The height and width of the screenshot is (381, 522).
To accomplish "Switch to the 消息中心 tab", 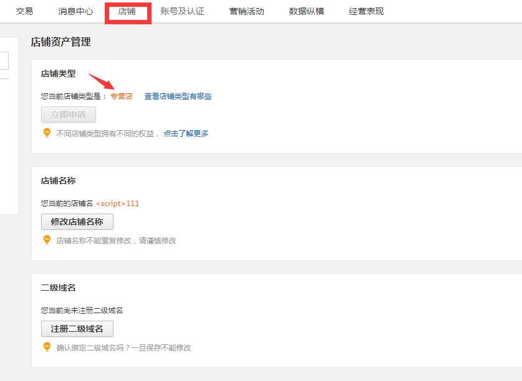I will point(75,11).
